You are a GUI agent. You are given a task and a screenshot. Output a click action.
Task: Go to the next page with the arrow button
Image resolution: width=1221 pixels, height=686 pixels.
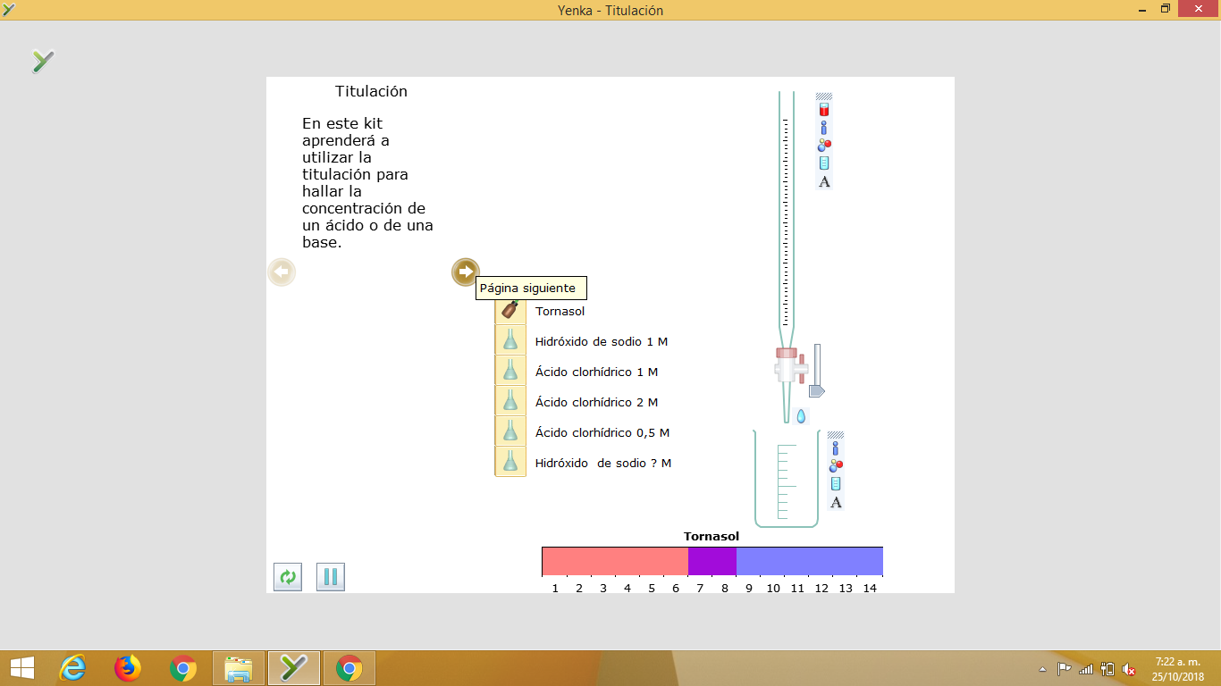tap(466, 272)
